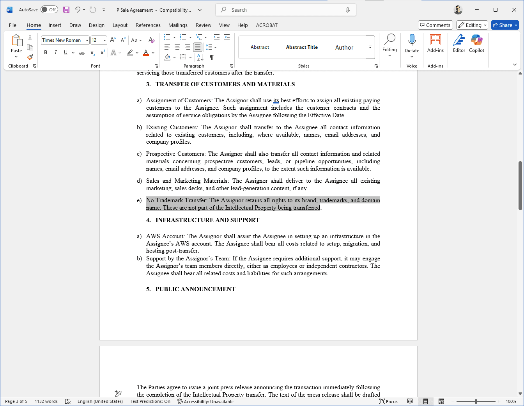Switch to Web Layout view icon
The width and height of the screenshot is (524, 406).
441,401
